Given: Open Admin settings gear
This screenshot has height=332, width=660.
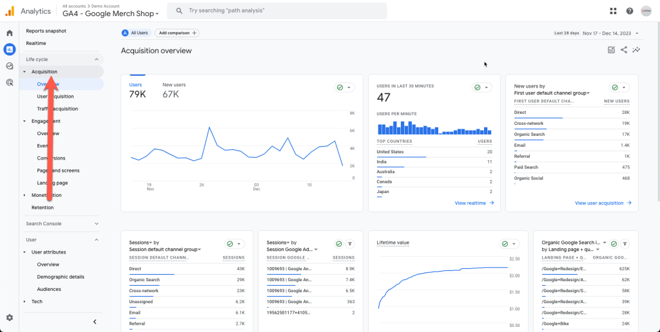Looking at the screenshot, I should [9, 318].
